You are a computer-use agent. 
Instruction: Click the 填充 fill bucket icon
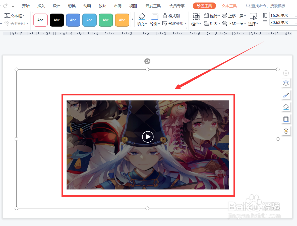click(x=142, y=17)
